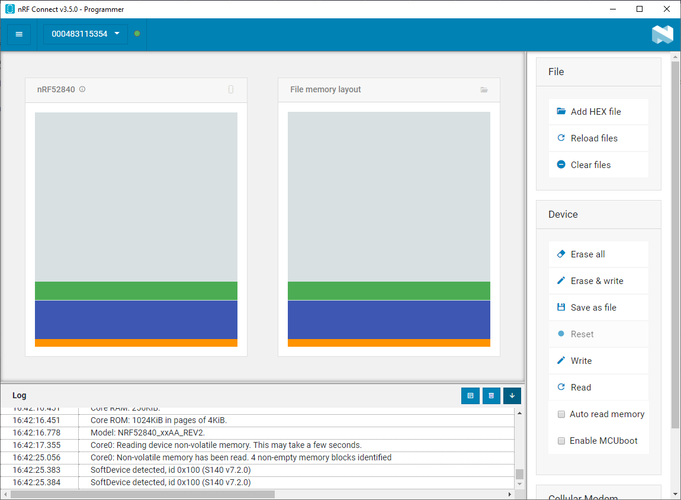Open the hamburger main menu
Screen dimensions: 681x500
(x=19, y=34)
